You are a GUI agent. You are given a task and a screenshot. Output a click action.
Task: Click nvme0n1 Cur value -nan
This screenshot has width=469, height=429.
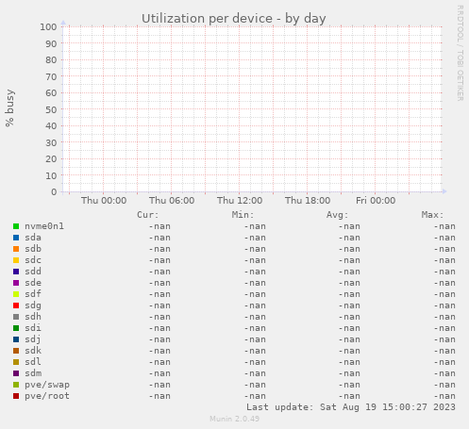tap(159, 226)
